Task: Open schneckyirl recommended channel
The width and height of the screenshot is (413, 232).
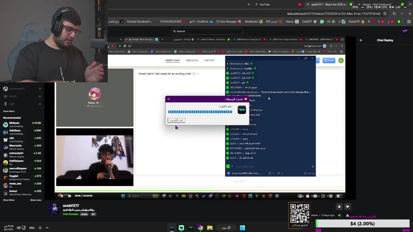Action: coord(22,155)
